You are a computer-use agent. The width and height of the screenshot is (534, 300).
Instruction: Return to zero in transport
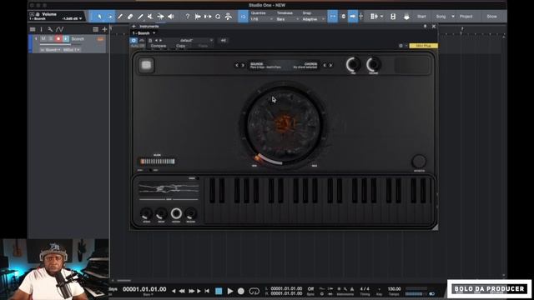click(x=207, y=291)
